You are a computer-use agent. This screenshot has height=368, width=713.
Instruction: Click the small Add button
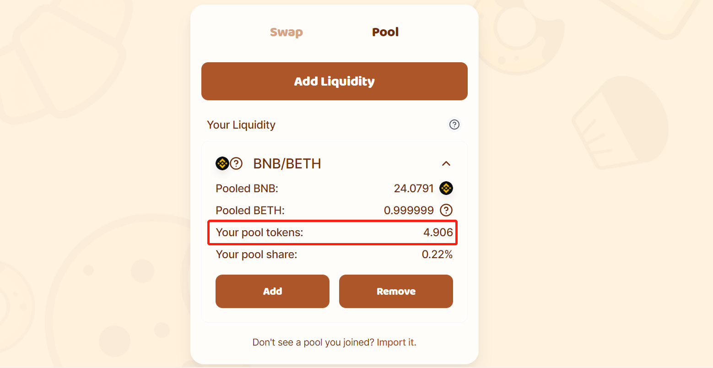point(272,291)
